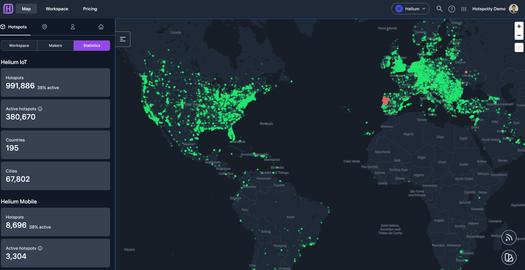This screenshot has height=270, width=525.
Task: Show info for IoT Active hotspots
Action: 40,109
